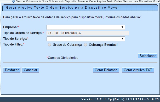Click the version text in footer
The width and height of the screenshot is (160, 102).
coord(120,99)
